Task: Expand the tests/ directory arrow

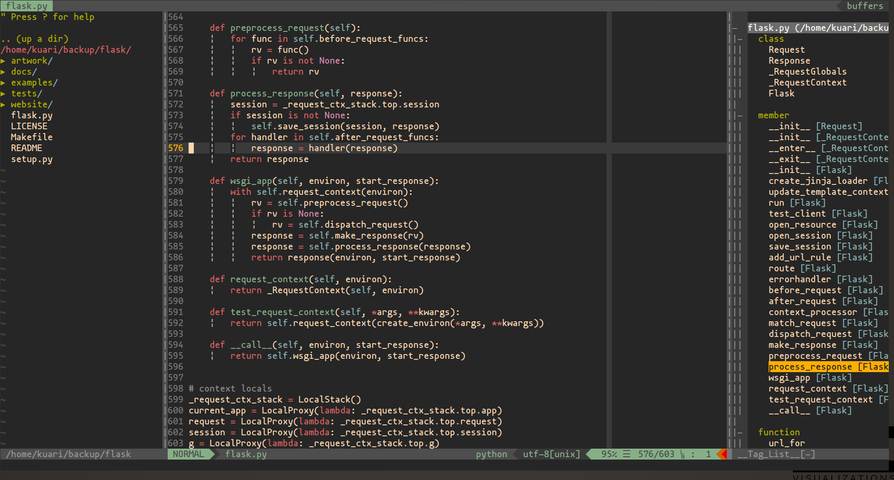Action: coord(3,94)
